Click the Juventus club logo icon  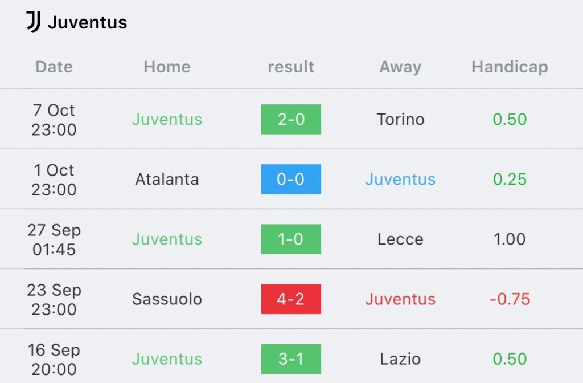(33, 22)
